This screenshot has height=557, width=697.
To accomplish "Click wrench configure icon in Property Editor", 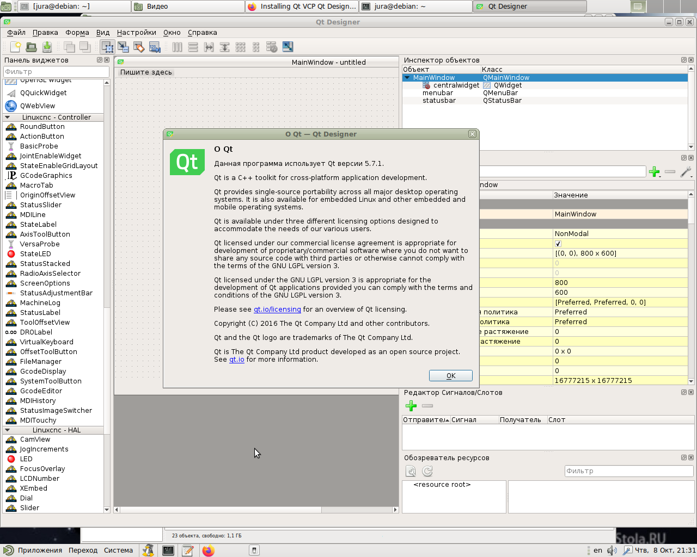I will (x=686, y=172).
